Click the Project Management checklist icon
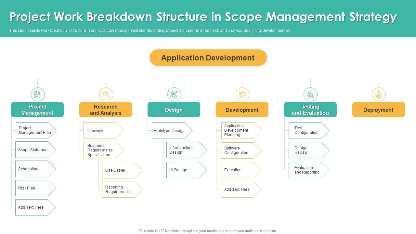This screenshot has width=416, height=234. pos(38,95)
